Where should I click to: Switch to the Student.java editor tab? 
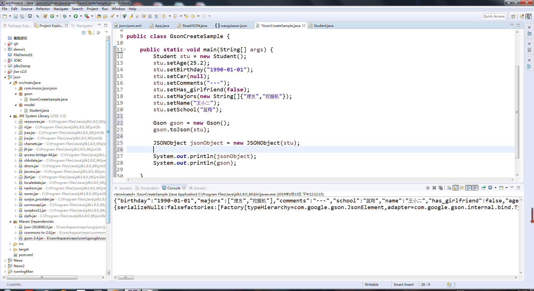[323, 26]
